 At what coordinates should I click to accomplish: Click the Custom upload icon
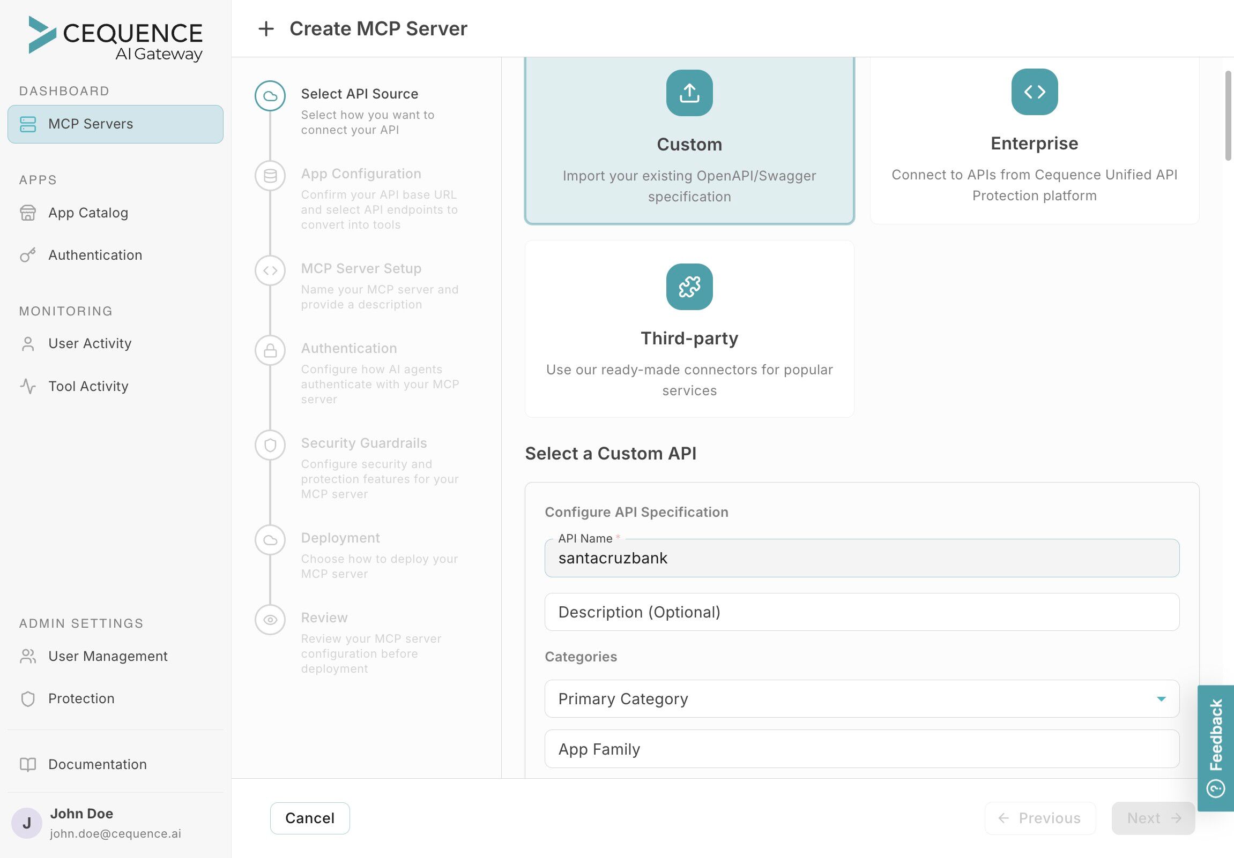coord(689,93)
